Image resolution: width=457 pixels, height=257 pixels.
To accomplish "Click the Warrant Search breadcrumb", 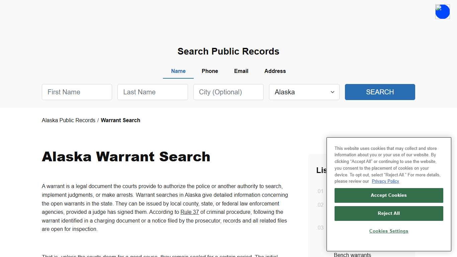I will click(120, 120).
